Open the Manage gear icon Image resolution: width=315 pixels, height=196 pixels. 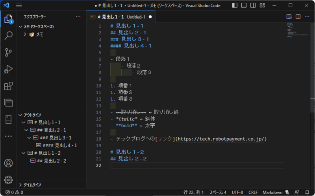coord(8,180)
